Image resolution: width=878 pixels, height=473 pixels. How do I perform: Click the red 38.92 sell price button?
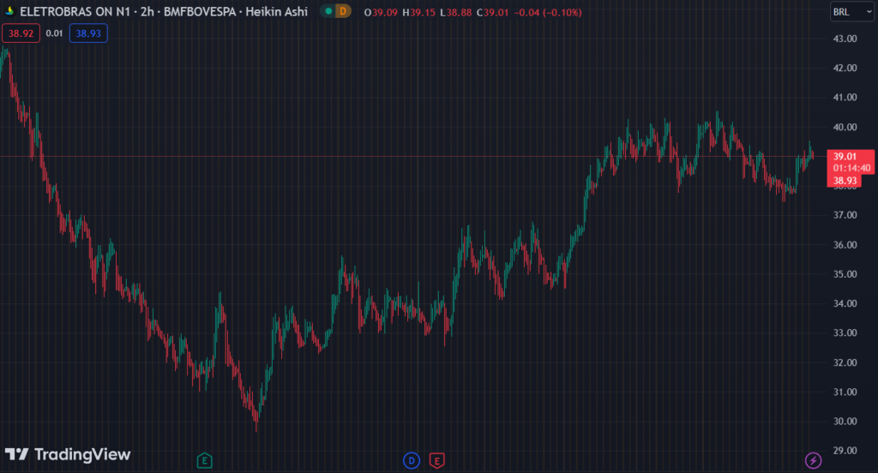(21, 33)
